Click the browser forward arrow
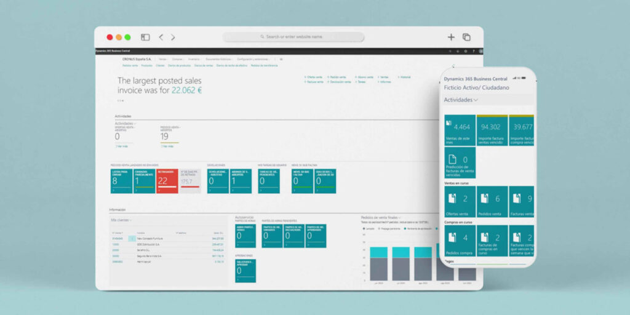Viewport: 630px width, 315px height. click(x=173, y=38)
